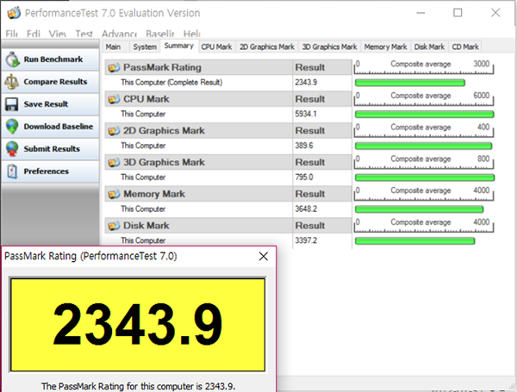Click the Memory Mark result value 3648.2
The height and width of the screenshot is (392, 517).
[x=306, y=209]
